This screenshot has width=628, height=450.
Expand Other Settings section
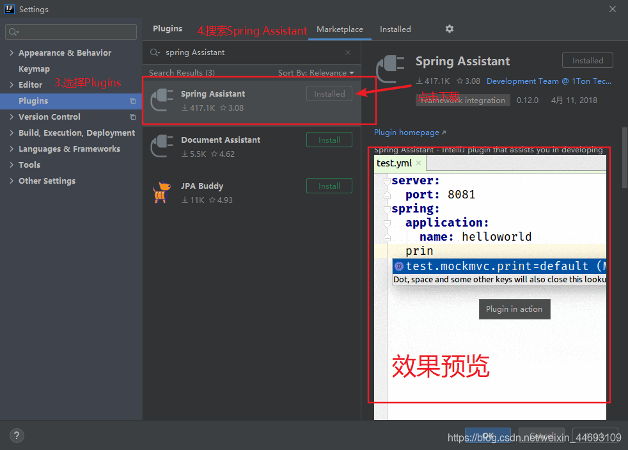pyautogui.click(x=12, y=181)
